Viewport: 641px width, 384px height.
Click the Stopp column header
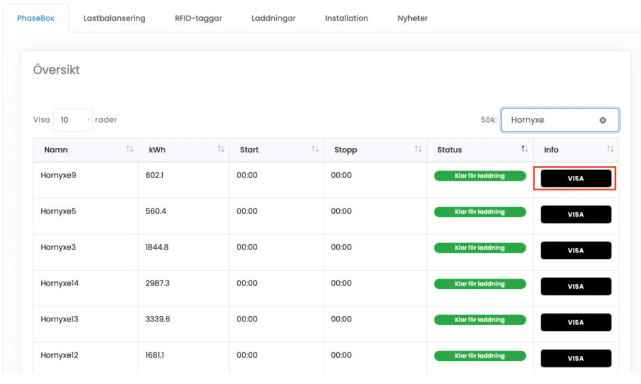(x=376, y=150)
